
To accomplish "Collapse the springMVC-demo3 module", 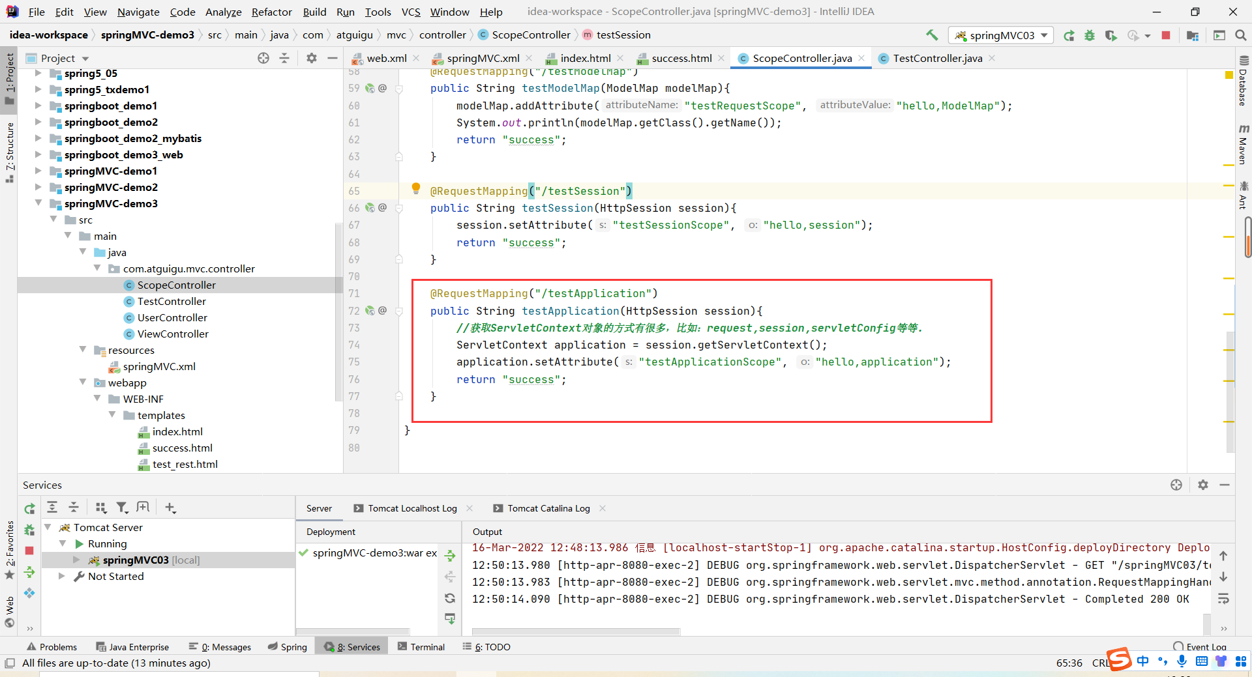I will pyautogui.click(x=38, y=203).
